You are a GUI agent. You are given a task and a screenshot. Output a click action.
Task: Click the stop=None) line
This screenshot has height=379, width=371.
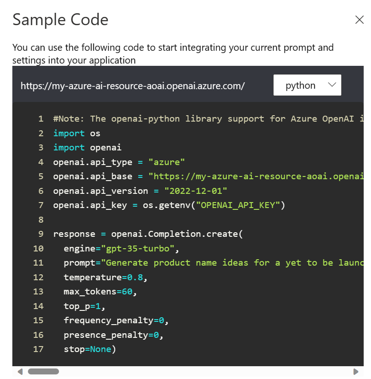[90, 349]
